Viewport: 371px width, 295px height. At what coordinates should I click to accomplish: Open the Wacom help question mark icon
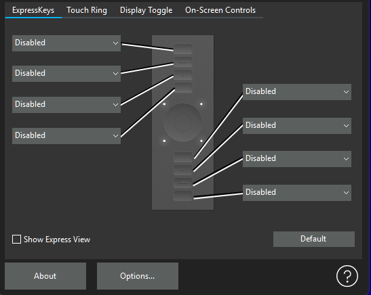point(347,276)
